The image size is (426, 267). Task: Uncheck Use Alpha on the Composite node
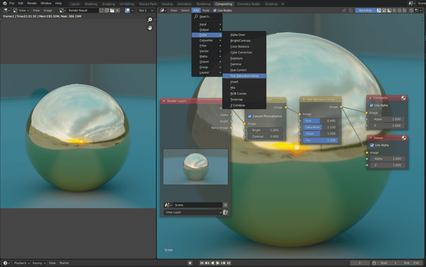point(371,105)
